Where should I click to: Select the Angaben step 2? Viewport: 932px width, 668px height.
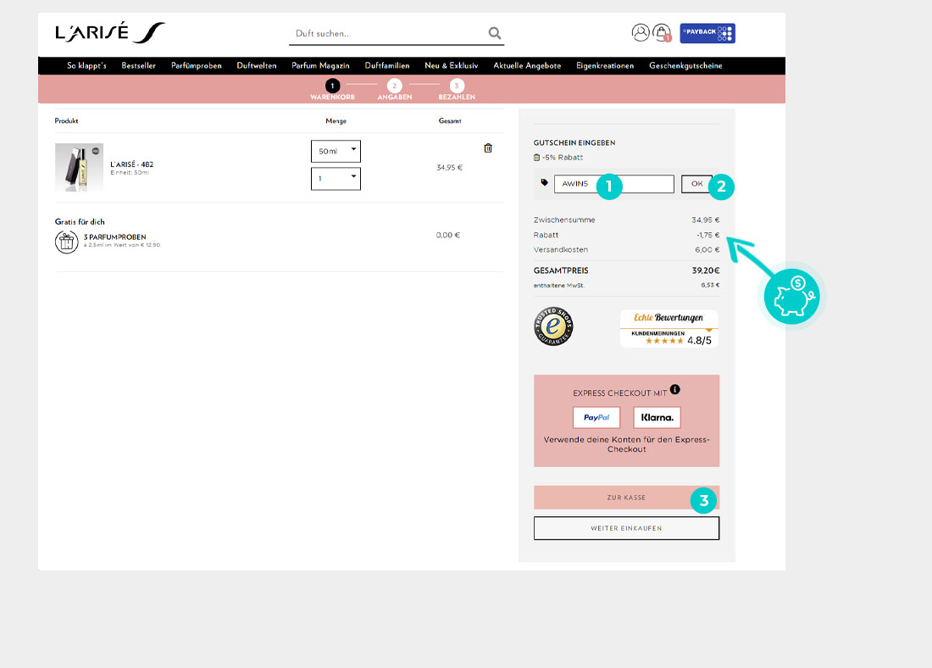pos(395,89)
